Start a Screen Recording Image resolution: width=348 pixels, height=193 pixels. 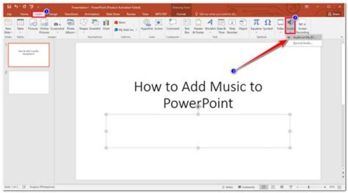tap(303, 27)
